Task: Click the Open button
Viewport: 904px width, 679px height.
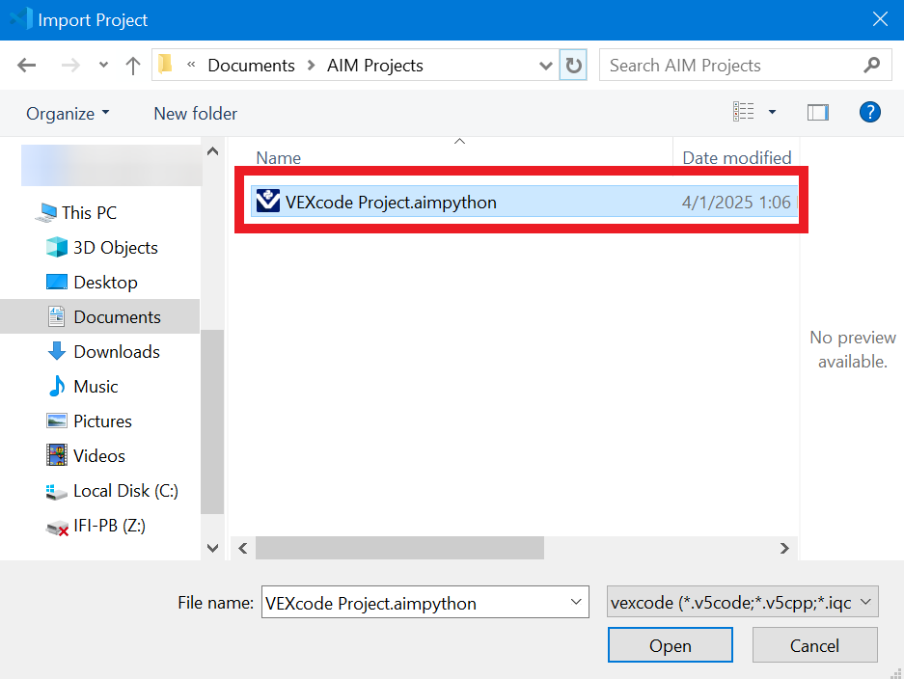Action: [x=670, y=644]
